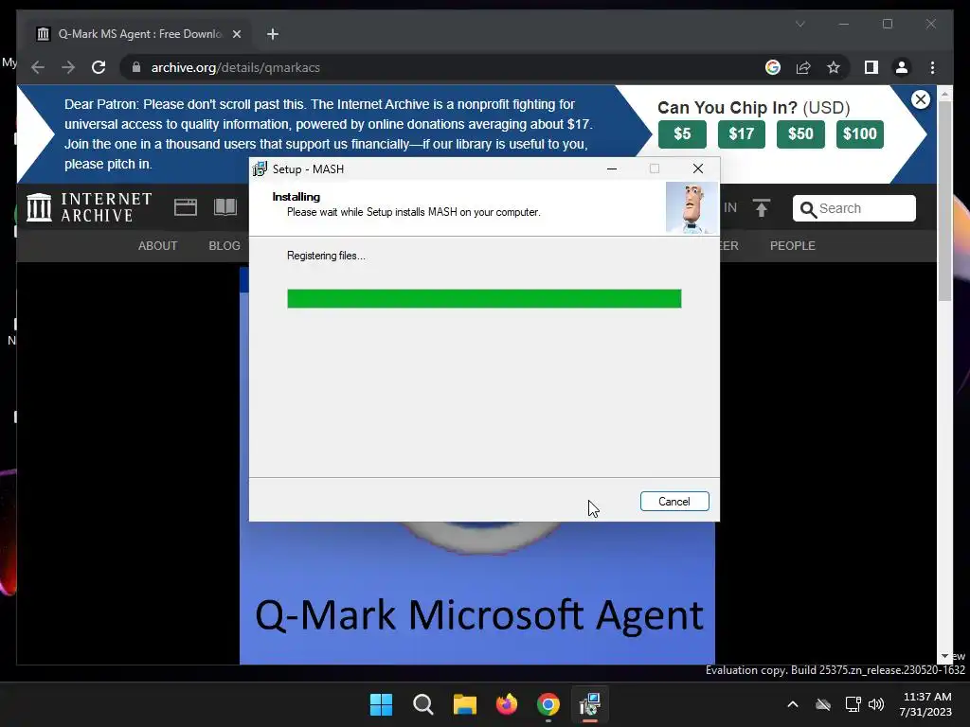970x727 pixels.
Task: Close the Q-Mark MS Agent tab
Action: click(236, 34)
